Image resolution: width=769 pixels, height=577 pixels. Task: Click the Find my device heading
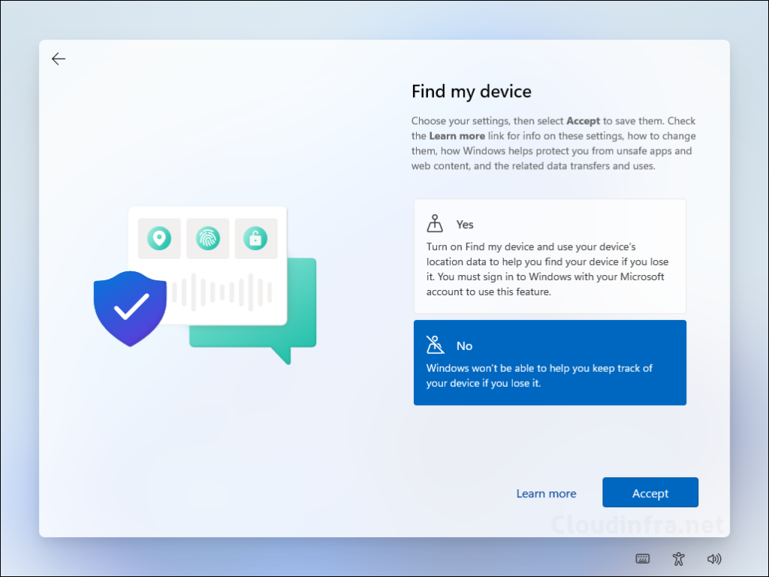coord(471,92)
